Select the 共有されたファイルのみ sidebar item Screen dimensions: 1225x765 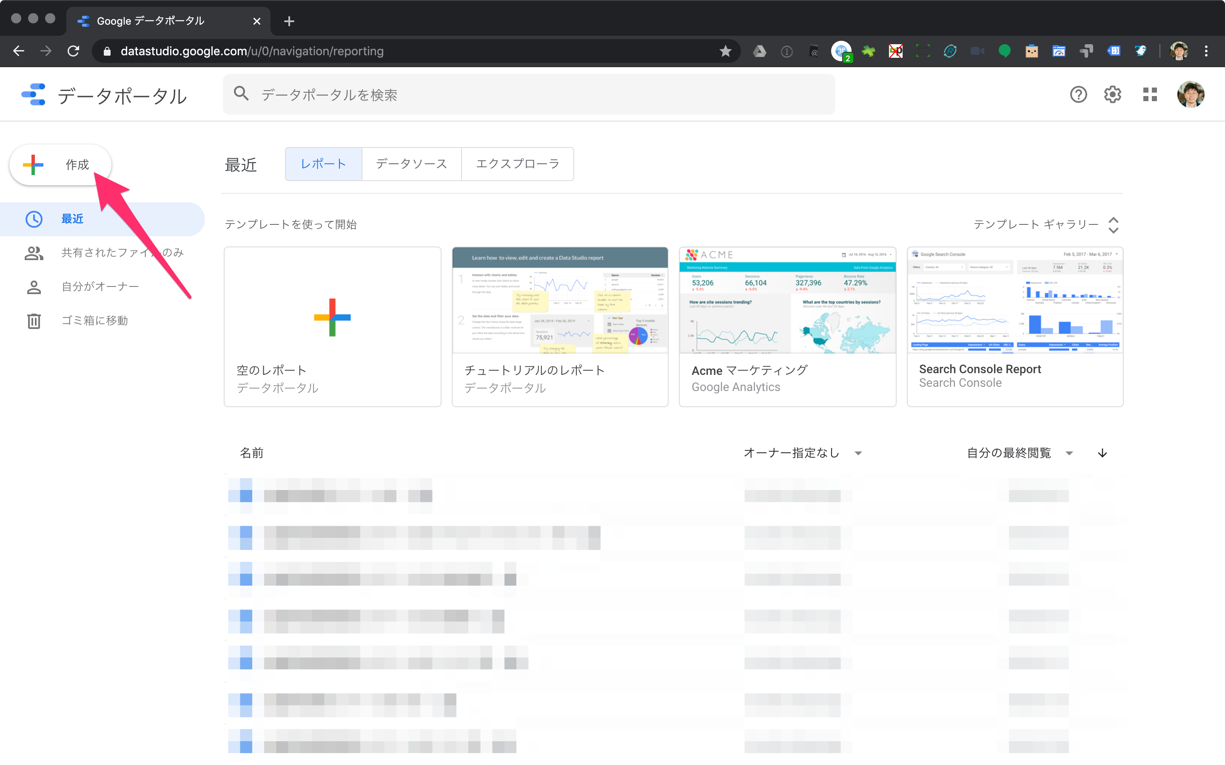(103, 253)
